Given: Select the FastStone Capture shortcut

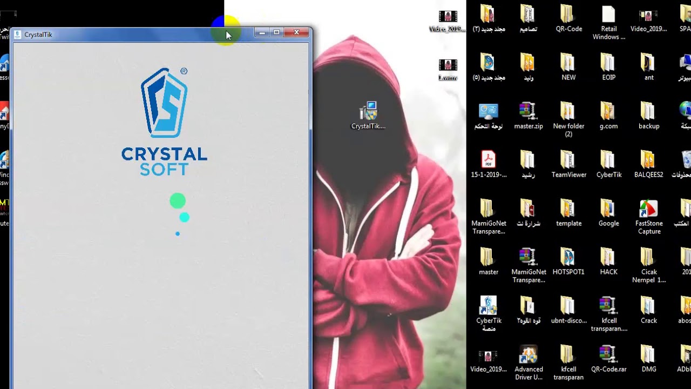Looking at the screenshot, I should (x=648, y=217).
